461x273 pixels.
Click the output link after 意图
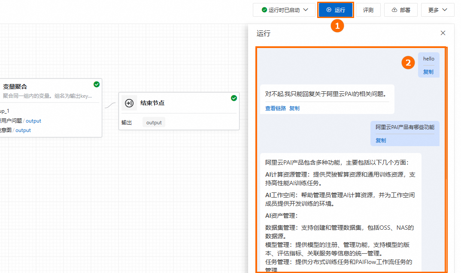[x=23, y=130]
